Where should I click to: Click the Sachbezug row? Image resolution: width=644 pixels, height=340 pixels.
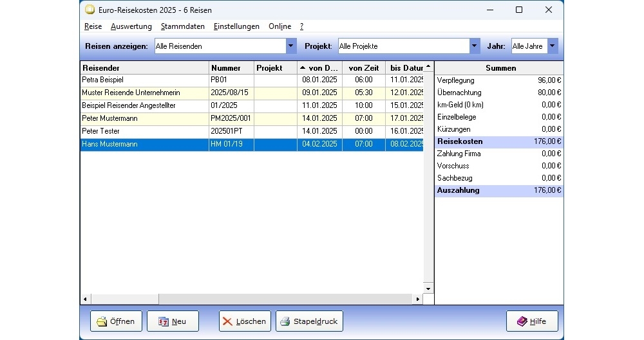[x=499, y=179]
